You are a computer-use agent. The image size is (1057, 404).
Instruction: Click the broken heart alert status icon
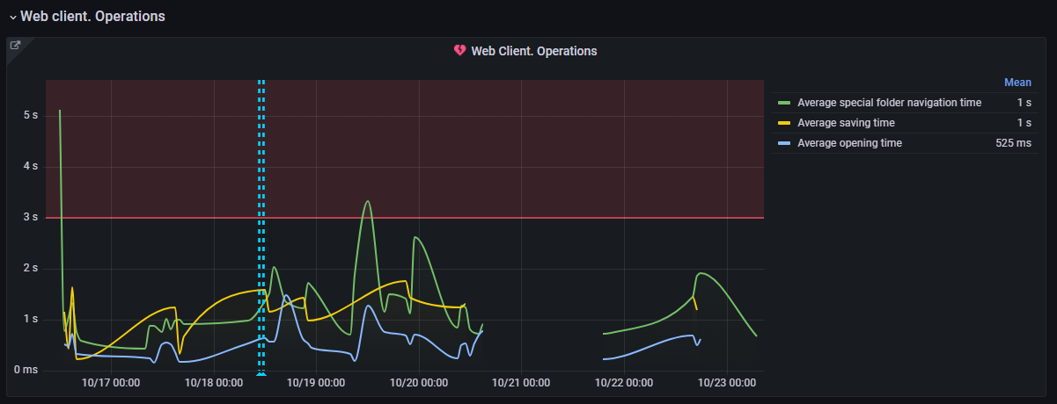pos(459,51)
